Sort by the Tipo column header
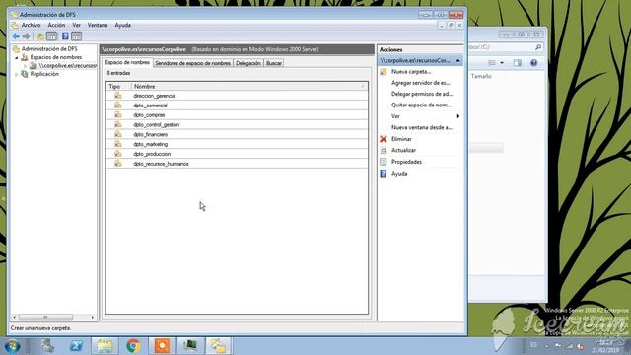Viewport: 631px width, 355px height. (x=118, y=86)
